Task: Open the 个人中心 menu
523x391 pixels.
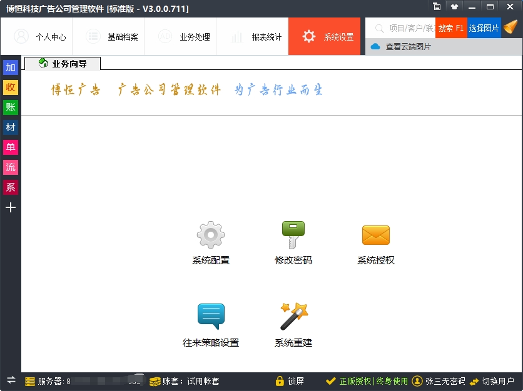Action: 36,36
